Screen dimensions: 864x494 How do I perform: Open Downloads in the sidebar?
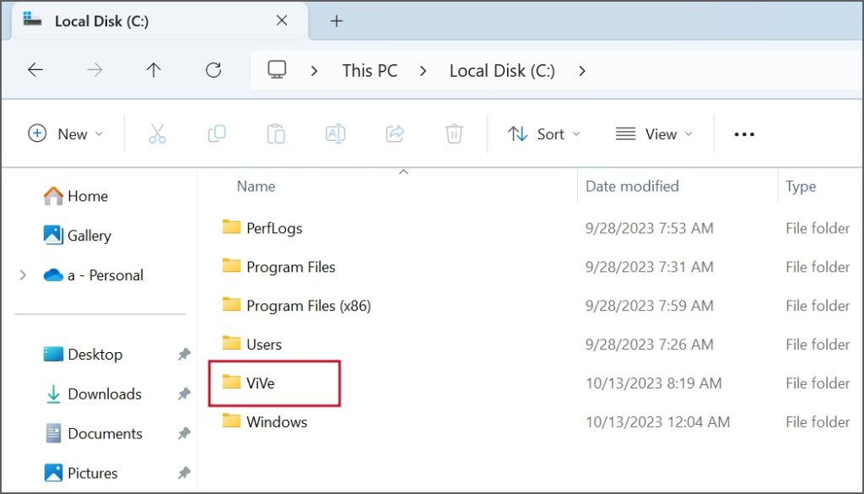pos(104,394)
